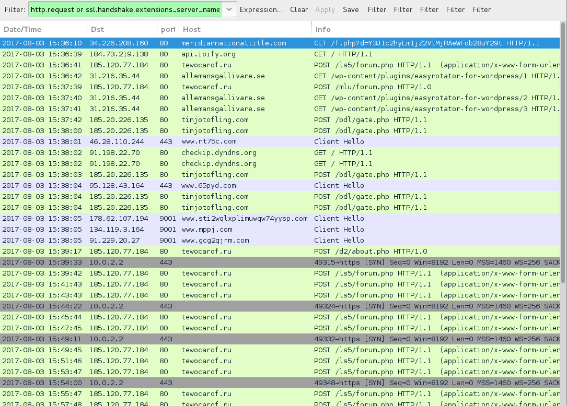Image resolution: width=567 pixels, height=406 pixels.
Task: Select the www.mppj.com Client Hello row
Action: 280,230
